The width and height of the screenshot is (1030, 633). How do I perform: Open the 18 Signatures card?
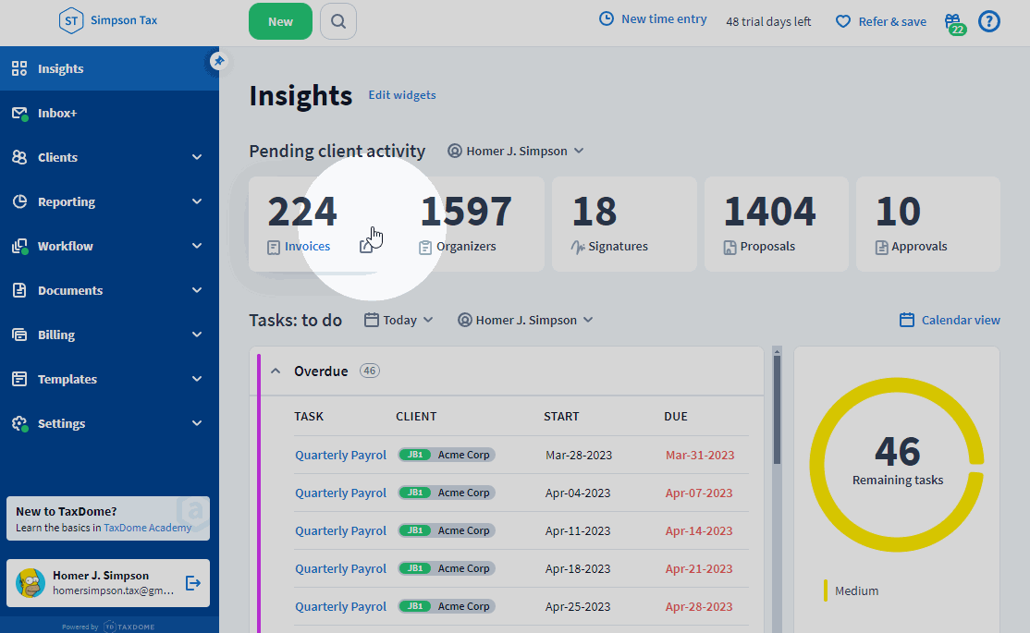coord(624,224)
